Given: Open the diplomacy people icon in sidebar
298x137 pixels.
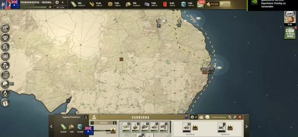Looking at the screenshot, I should pyautogui.click(x=5, y=37).
